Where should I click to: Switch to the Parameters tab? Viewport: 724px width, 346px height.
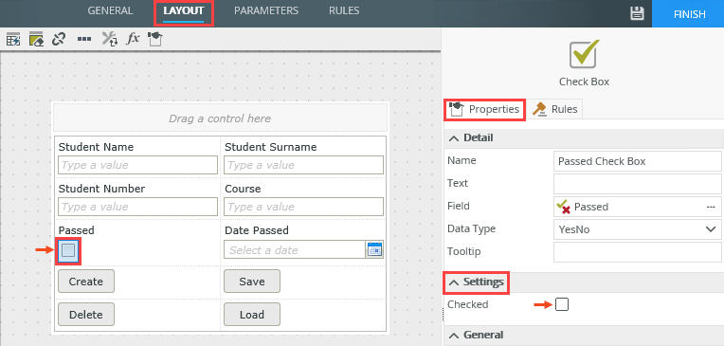point(266,10)
